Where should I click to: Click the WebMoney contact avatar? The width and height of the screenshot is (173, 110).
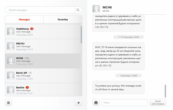11,31
